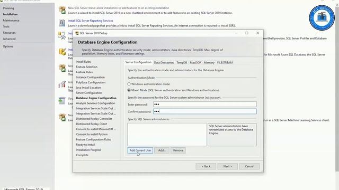Click the Feature Selection step
This screenshot has height=190, width=339.
[86, 67]
